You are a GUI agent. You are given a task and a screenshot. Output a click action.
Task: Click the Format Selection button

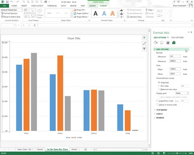pos(9,13)
